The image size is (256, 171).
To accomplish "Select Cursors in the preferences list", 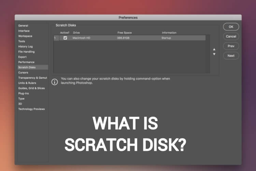I will pos(23,73).
